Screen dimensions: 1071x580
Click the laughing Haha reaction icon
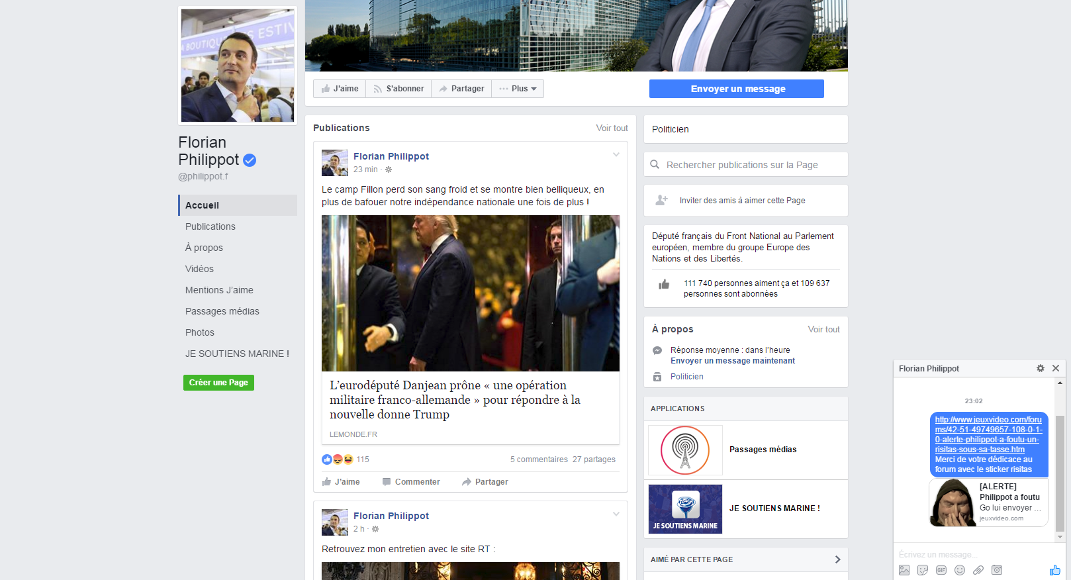[x=348, y=459]
